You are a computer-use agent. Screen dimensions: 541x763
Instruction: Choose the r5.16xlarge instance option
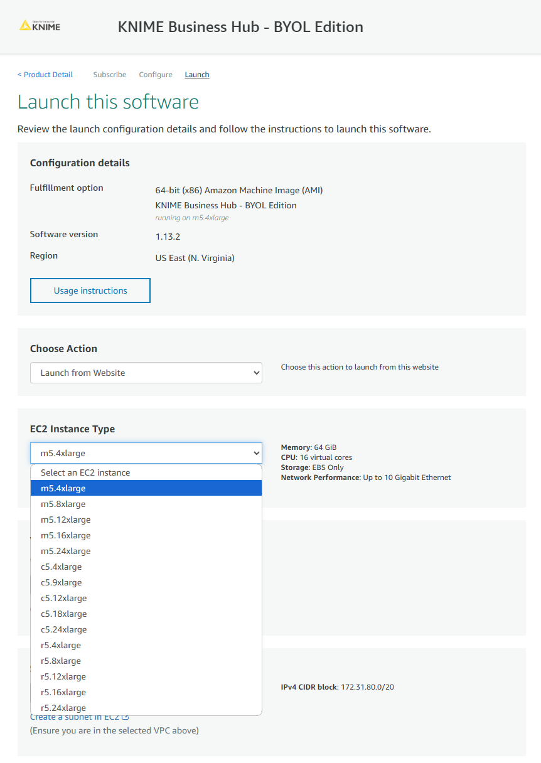tap(146, 692)
